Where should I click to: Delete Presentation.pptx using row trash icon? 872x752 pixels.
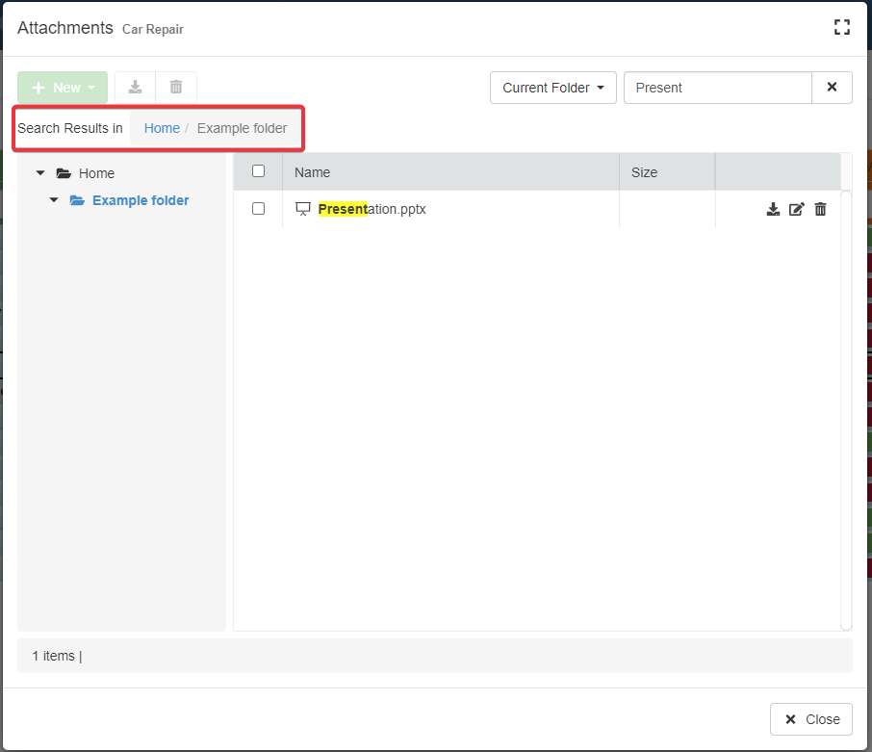tap(820, 209)
